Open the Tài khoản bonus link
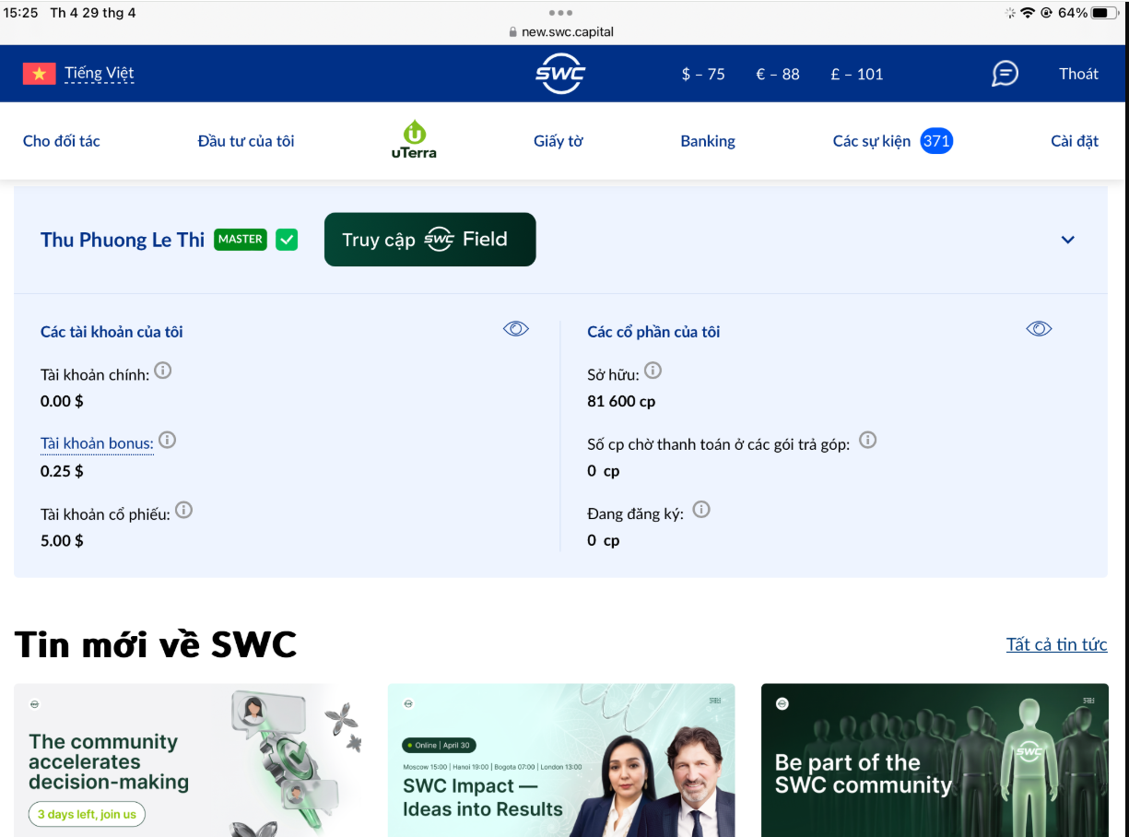 tap(97, 443)
